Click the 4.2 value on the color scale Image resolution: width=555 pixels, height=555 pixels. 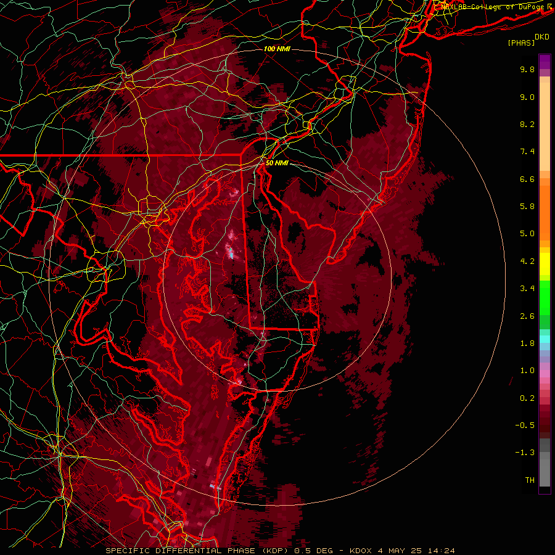tap(527, 261)
